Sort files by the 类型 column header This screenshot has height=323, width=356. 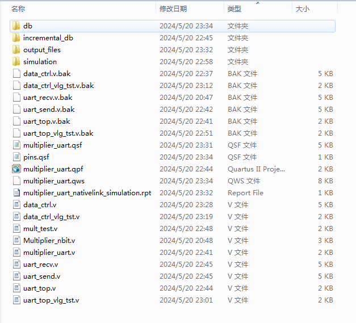234,9
